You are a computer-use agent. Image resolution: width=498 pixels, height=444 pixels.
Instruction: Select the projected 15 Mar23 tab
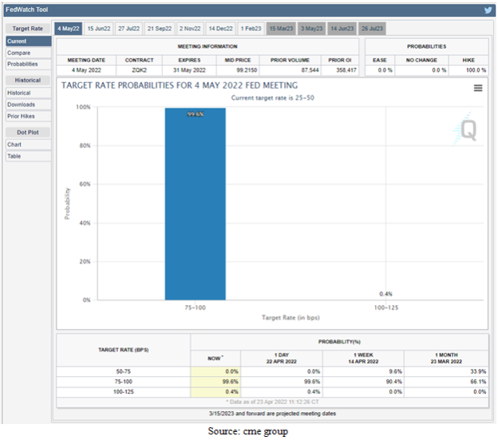click(x=283, y=28)
